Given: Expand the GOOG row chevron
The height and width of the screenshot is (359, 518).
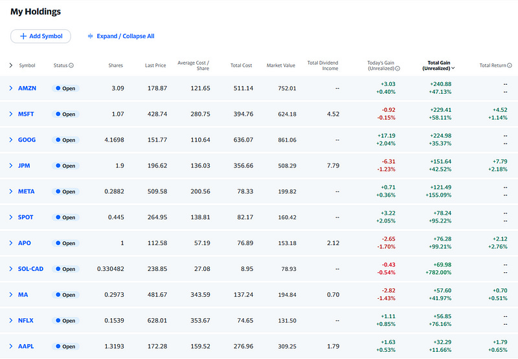Looking at the screenshot, I should pos(11,140).
